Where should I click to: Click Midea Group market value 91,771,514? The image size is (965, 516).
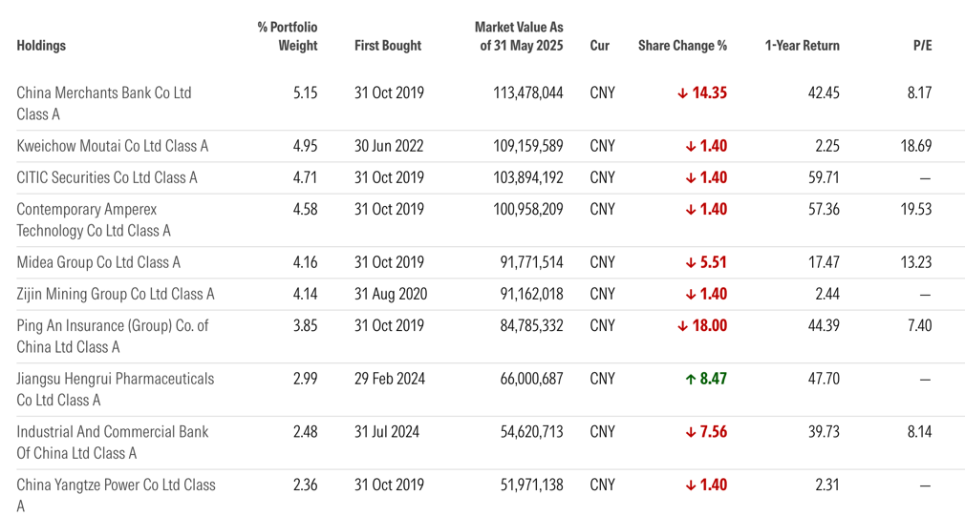tap(525, 262)
